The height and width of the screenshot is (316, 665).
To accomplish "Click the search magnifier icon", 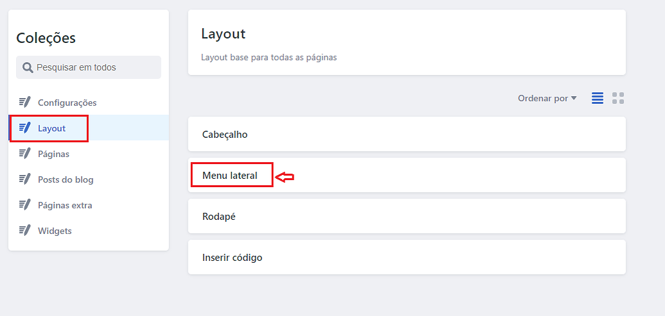I will click(28, 67).
